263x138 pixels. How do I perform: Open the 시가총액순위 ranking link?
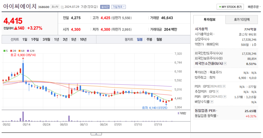click(x=204, y=34)
